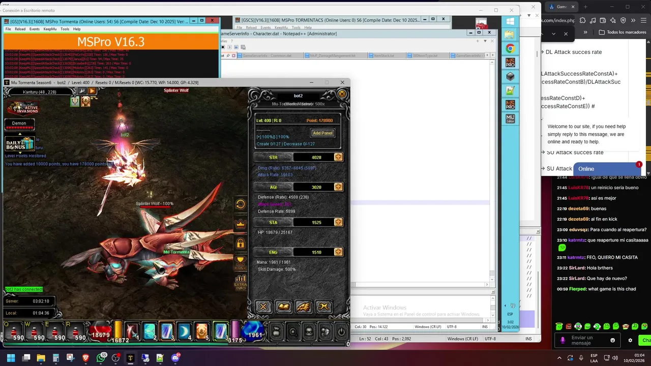Select skill slot 2

coord(150,331)
